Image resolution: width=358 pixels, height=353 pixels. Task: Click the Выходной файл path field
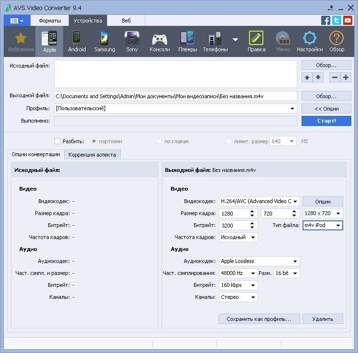tap(175, 96)
